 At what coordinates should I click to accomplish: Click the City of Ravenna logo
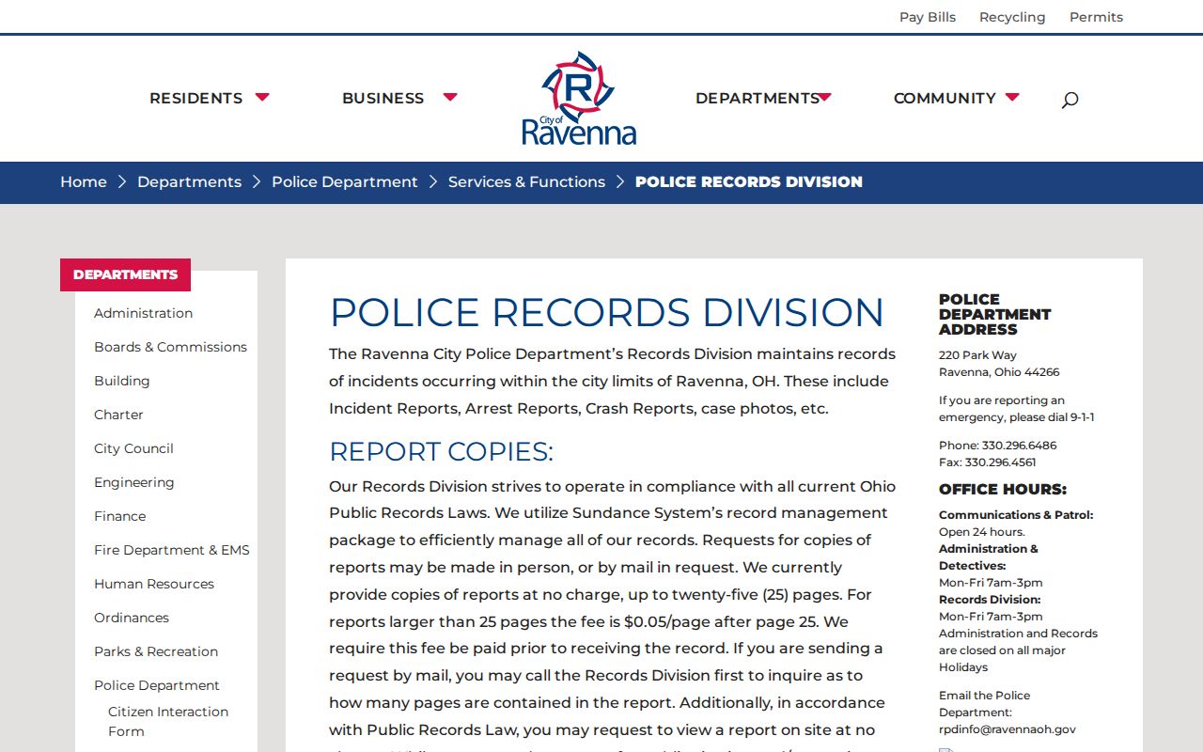pyautogui.click(x=579, y=99)
